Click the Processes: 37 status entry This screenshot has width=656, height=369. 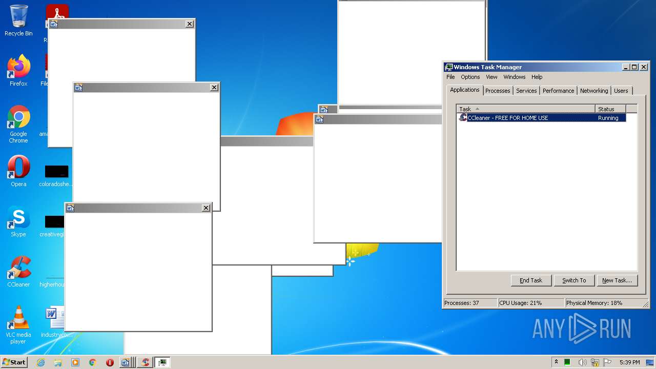pos(470,303)
